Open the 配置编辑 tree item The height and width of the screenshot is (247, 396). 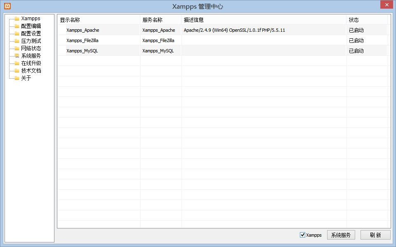click(x=31, y=26)
